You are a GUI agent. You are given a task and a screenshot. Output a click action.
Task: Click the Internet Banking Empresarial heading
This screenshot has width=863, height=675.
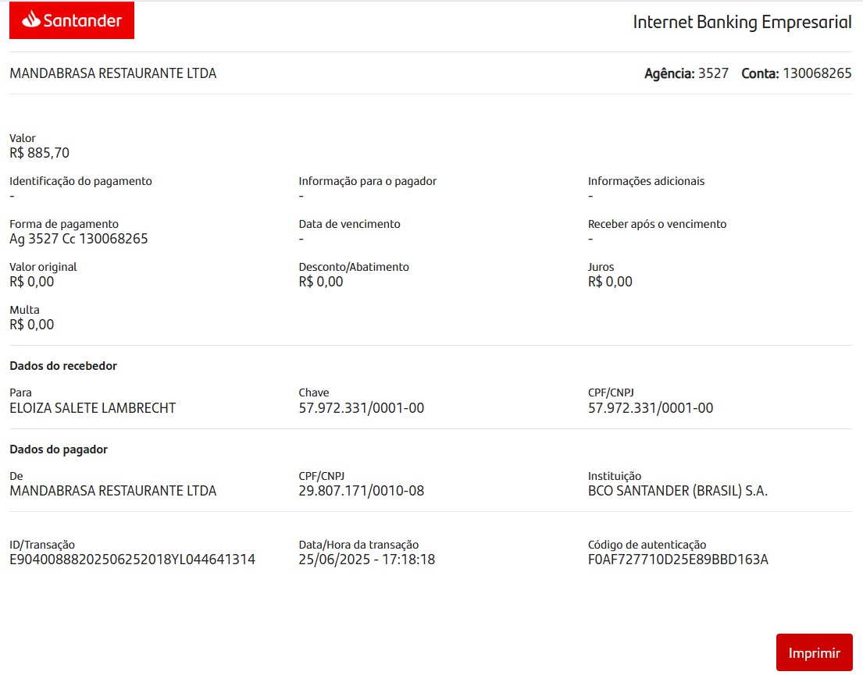click(742, 22)
